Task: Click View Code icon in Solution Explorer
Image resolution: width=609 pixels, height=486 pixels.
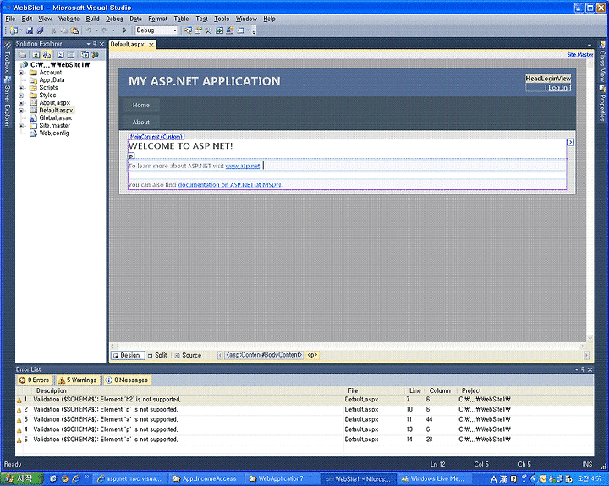Action: point(60,55)
